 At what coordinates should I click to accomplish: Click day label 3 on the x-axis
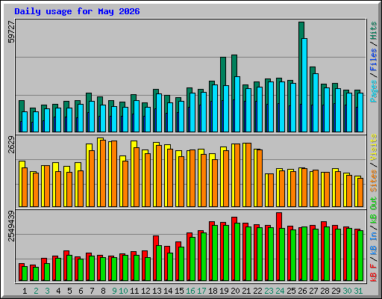click(47, 291)
